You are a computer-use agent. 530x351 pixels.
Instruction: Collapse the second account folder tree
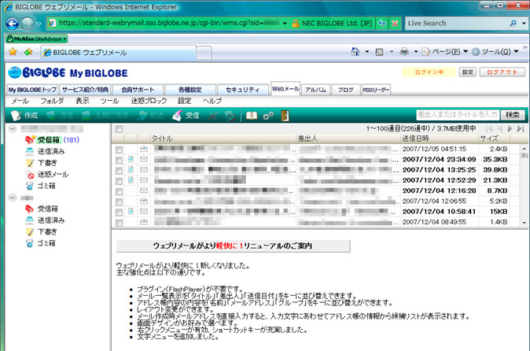[13, 198]
